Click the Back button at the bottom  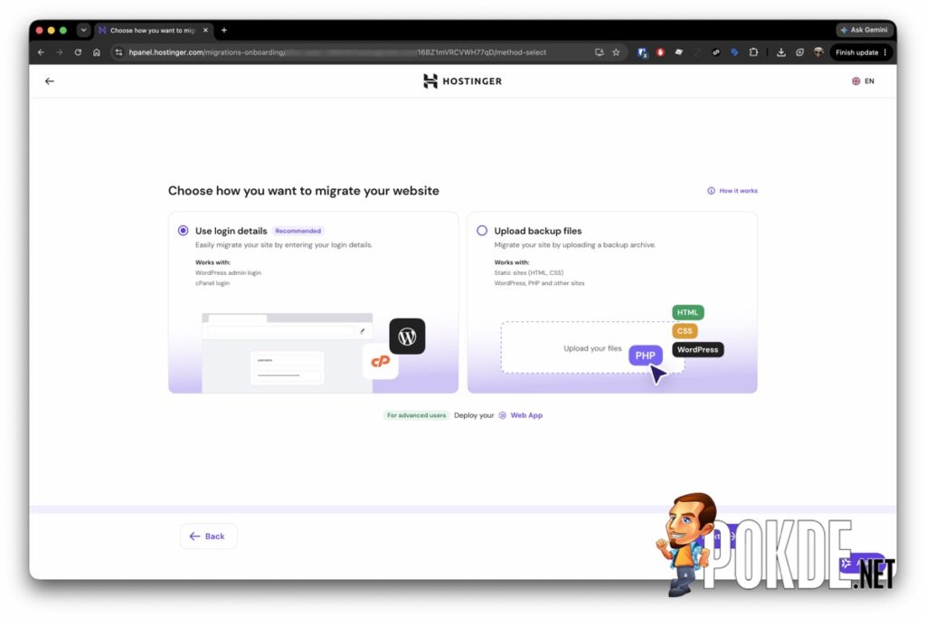click(208, 536)
